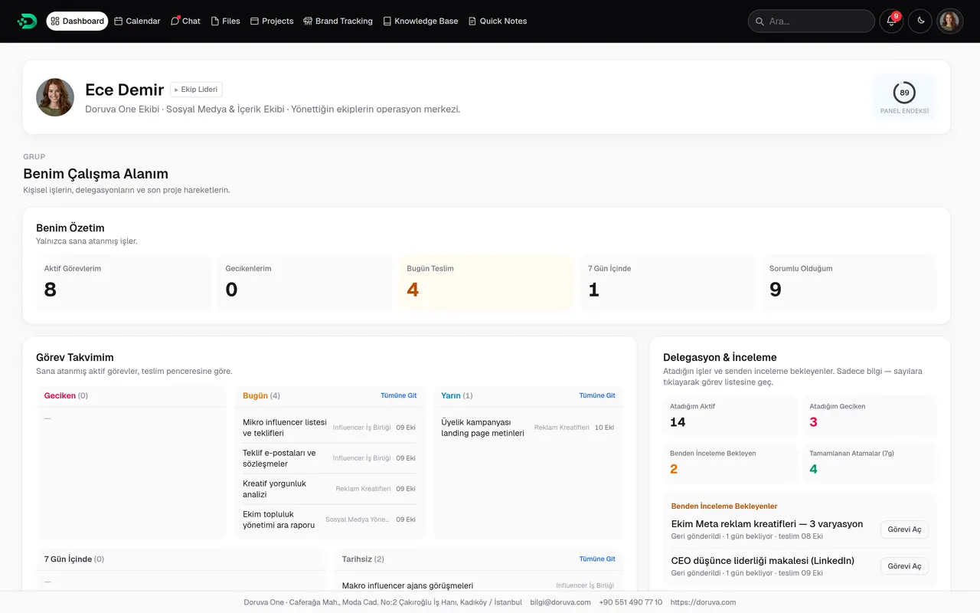This screenshot has width=980, height=613.
Task: Click Görevi Aç for CEO düşünce liderliği makalesi
Action: point(904,566)
